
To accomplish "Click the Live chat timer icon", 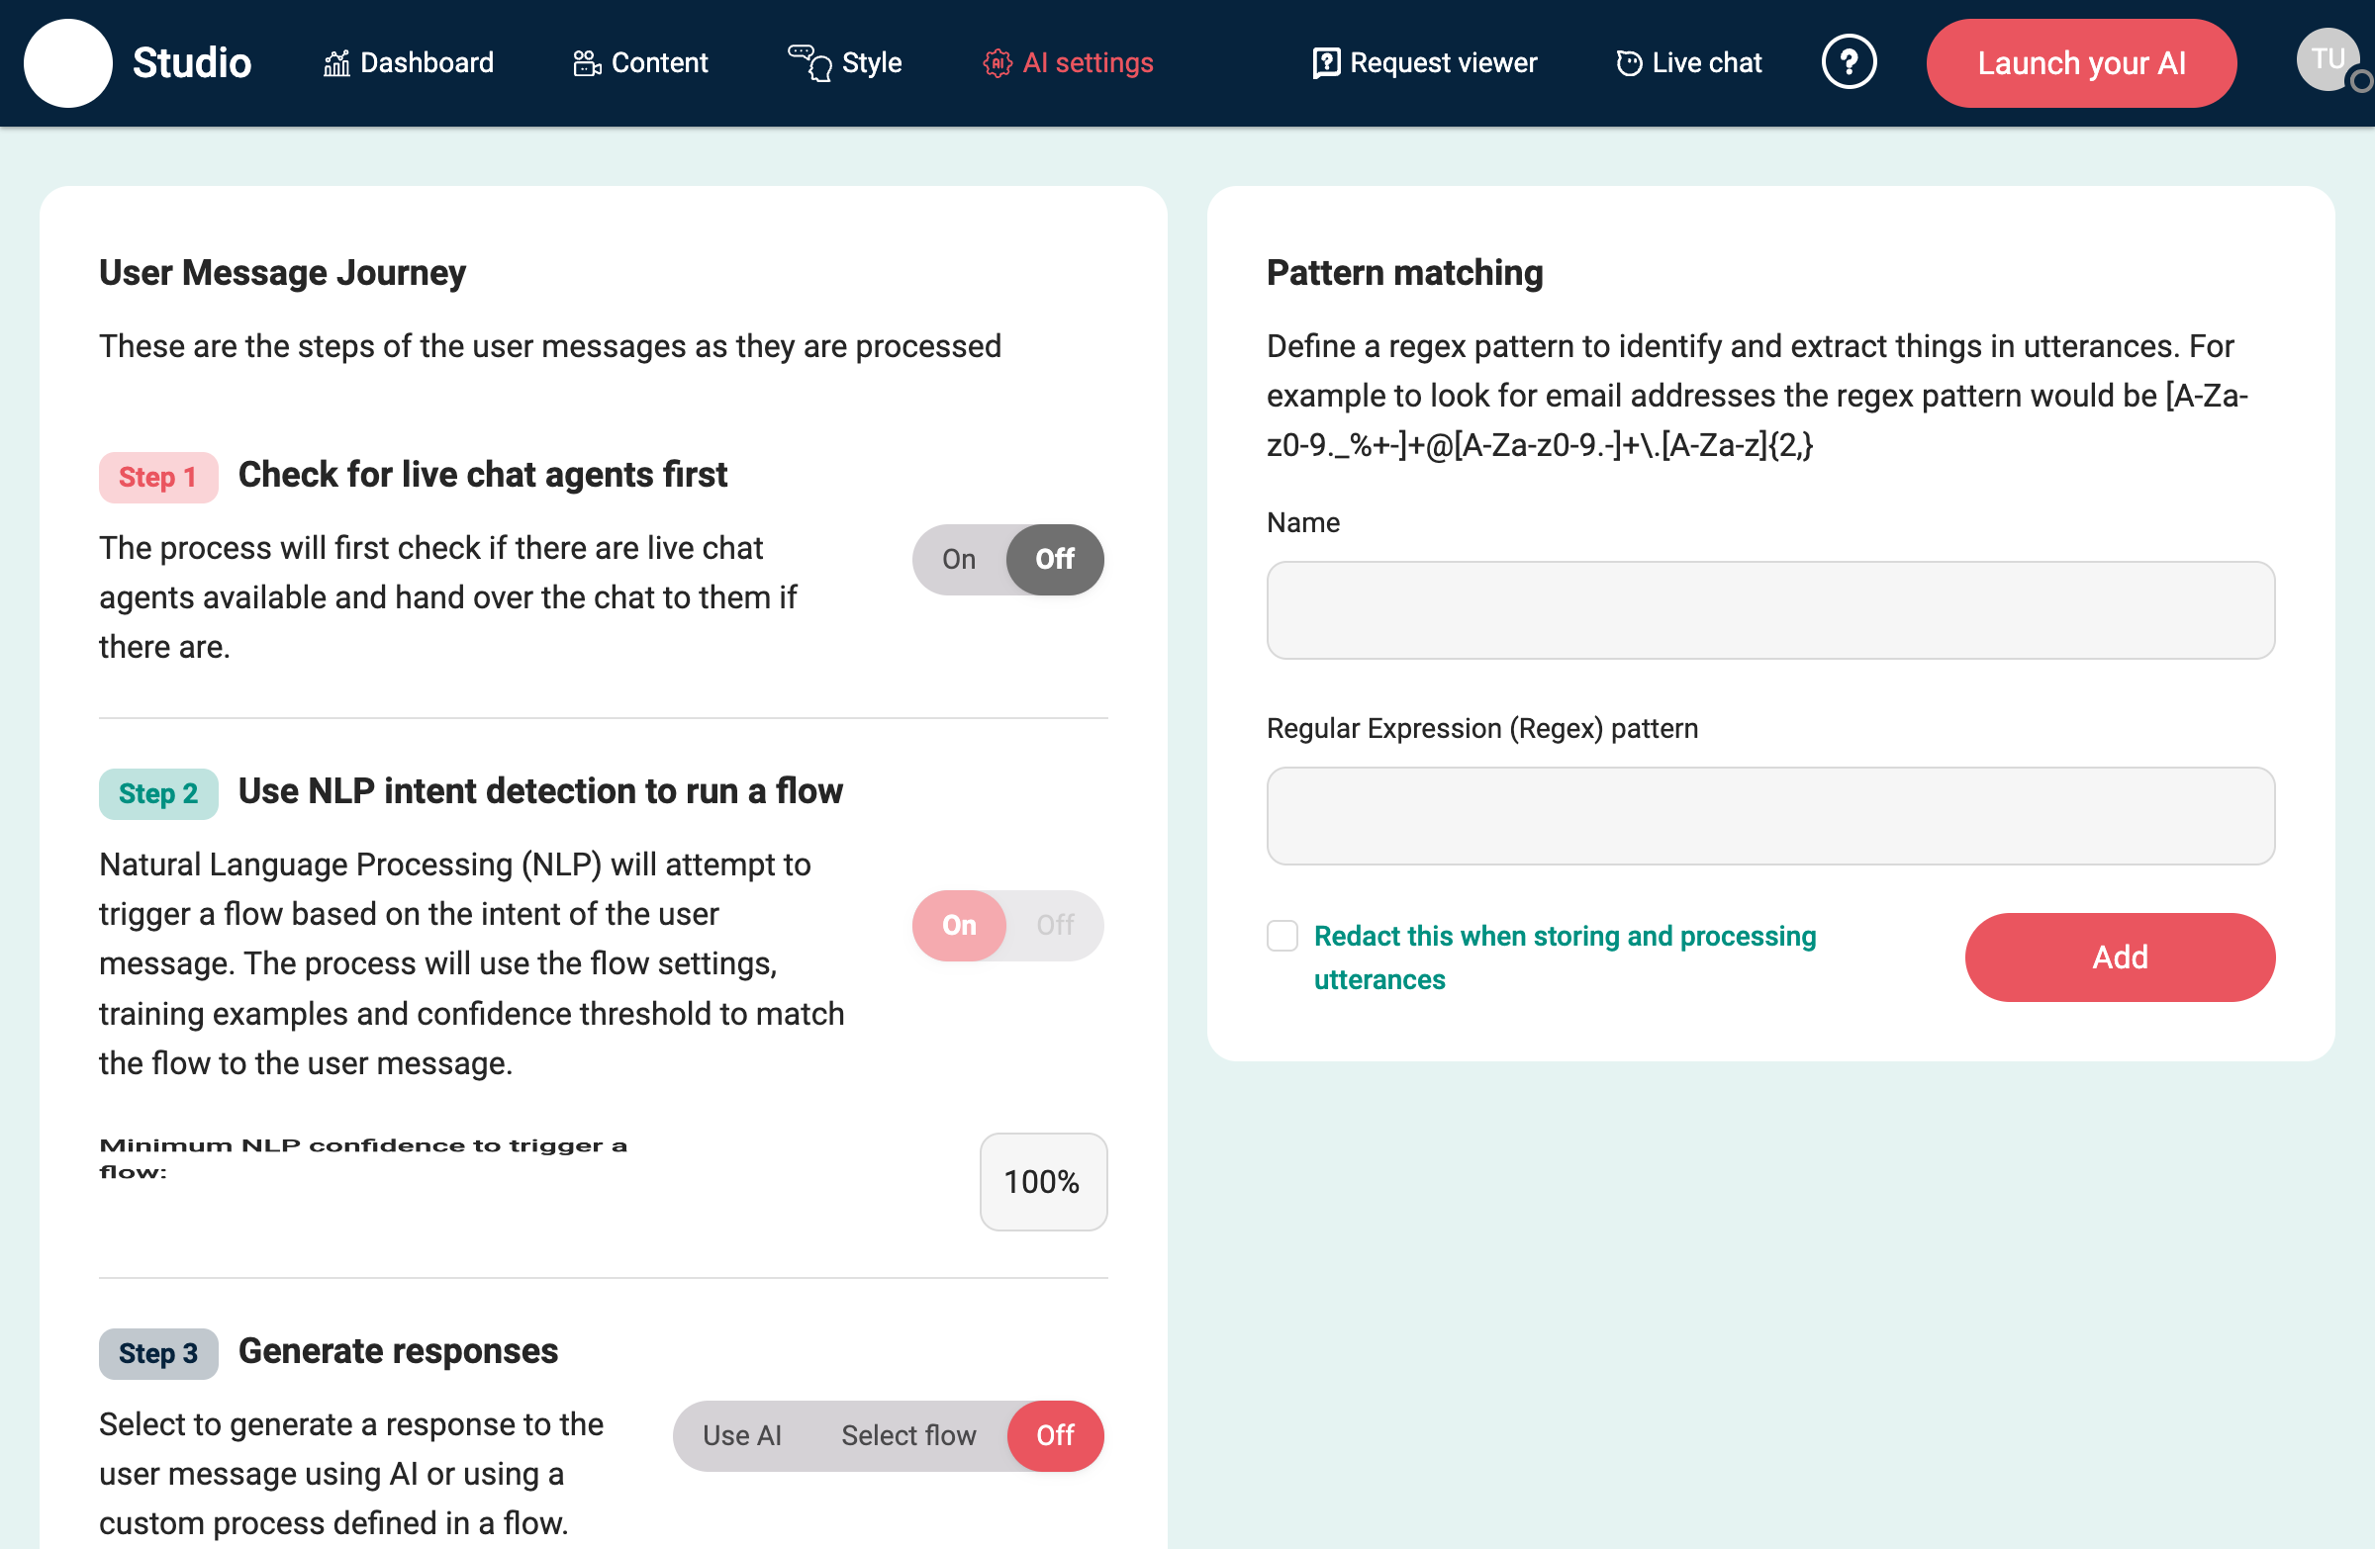I will (x=1629, y=62).
